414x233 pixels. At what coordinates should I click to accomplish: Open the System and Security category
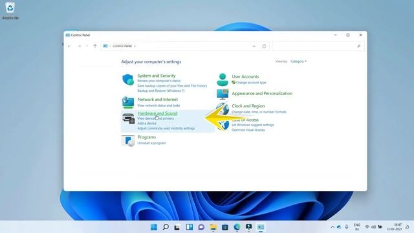[x=157, y=76]
